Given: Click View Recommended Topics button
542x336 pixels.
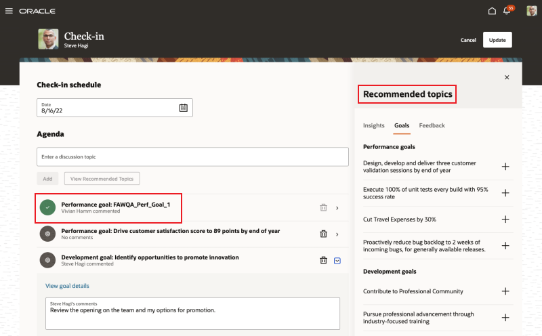Looking at the screenshot, I should (102, 179).
